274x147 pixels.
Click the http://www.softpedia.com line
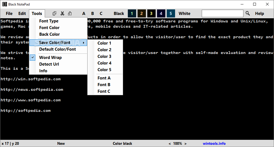pos(31,100)
